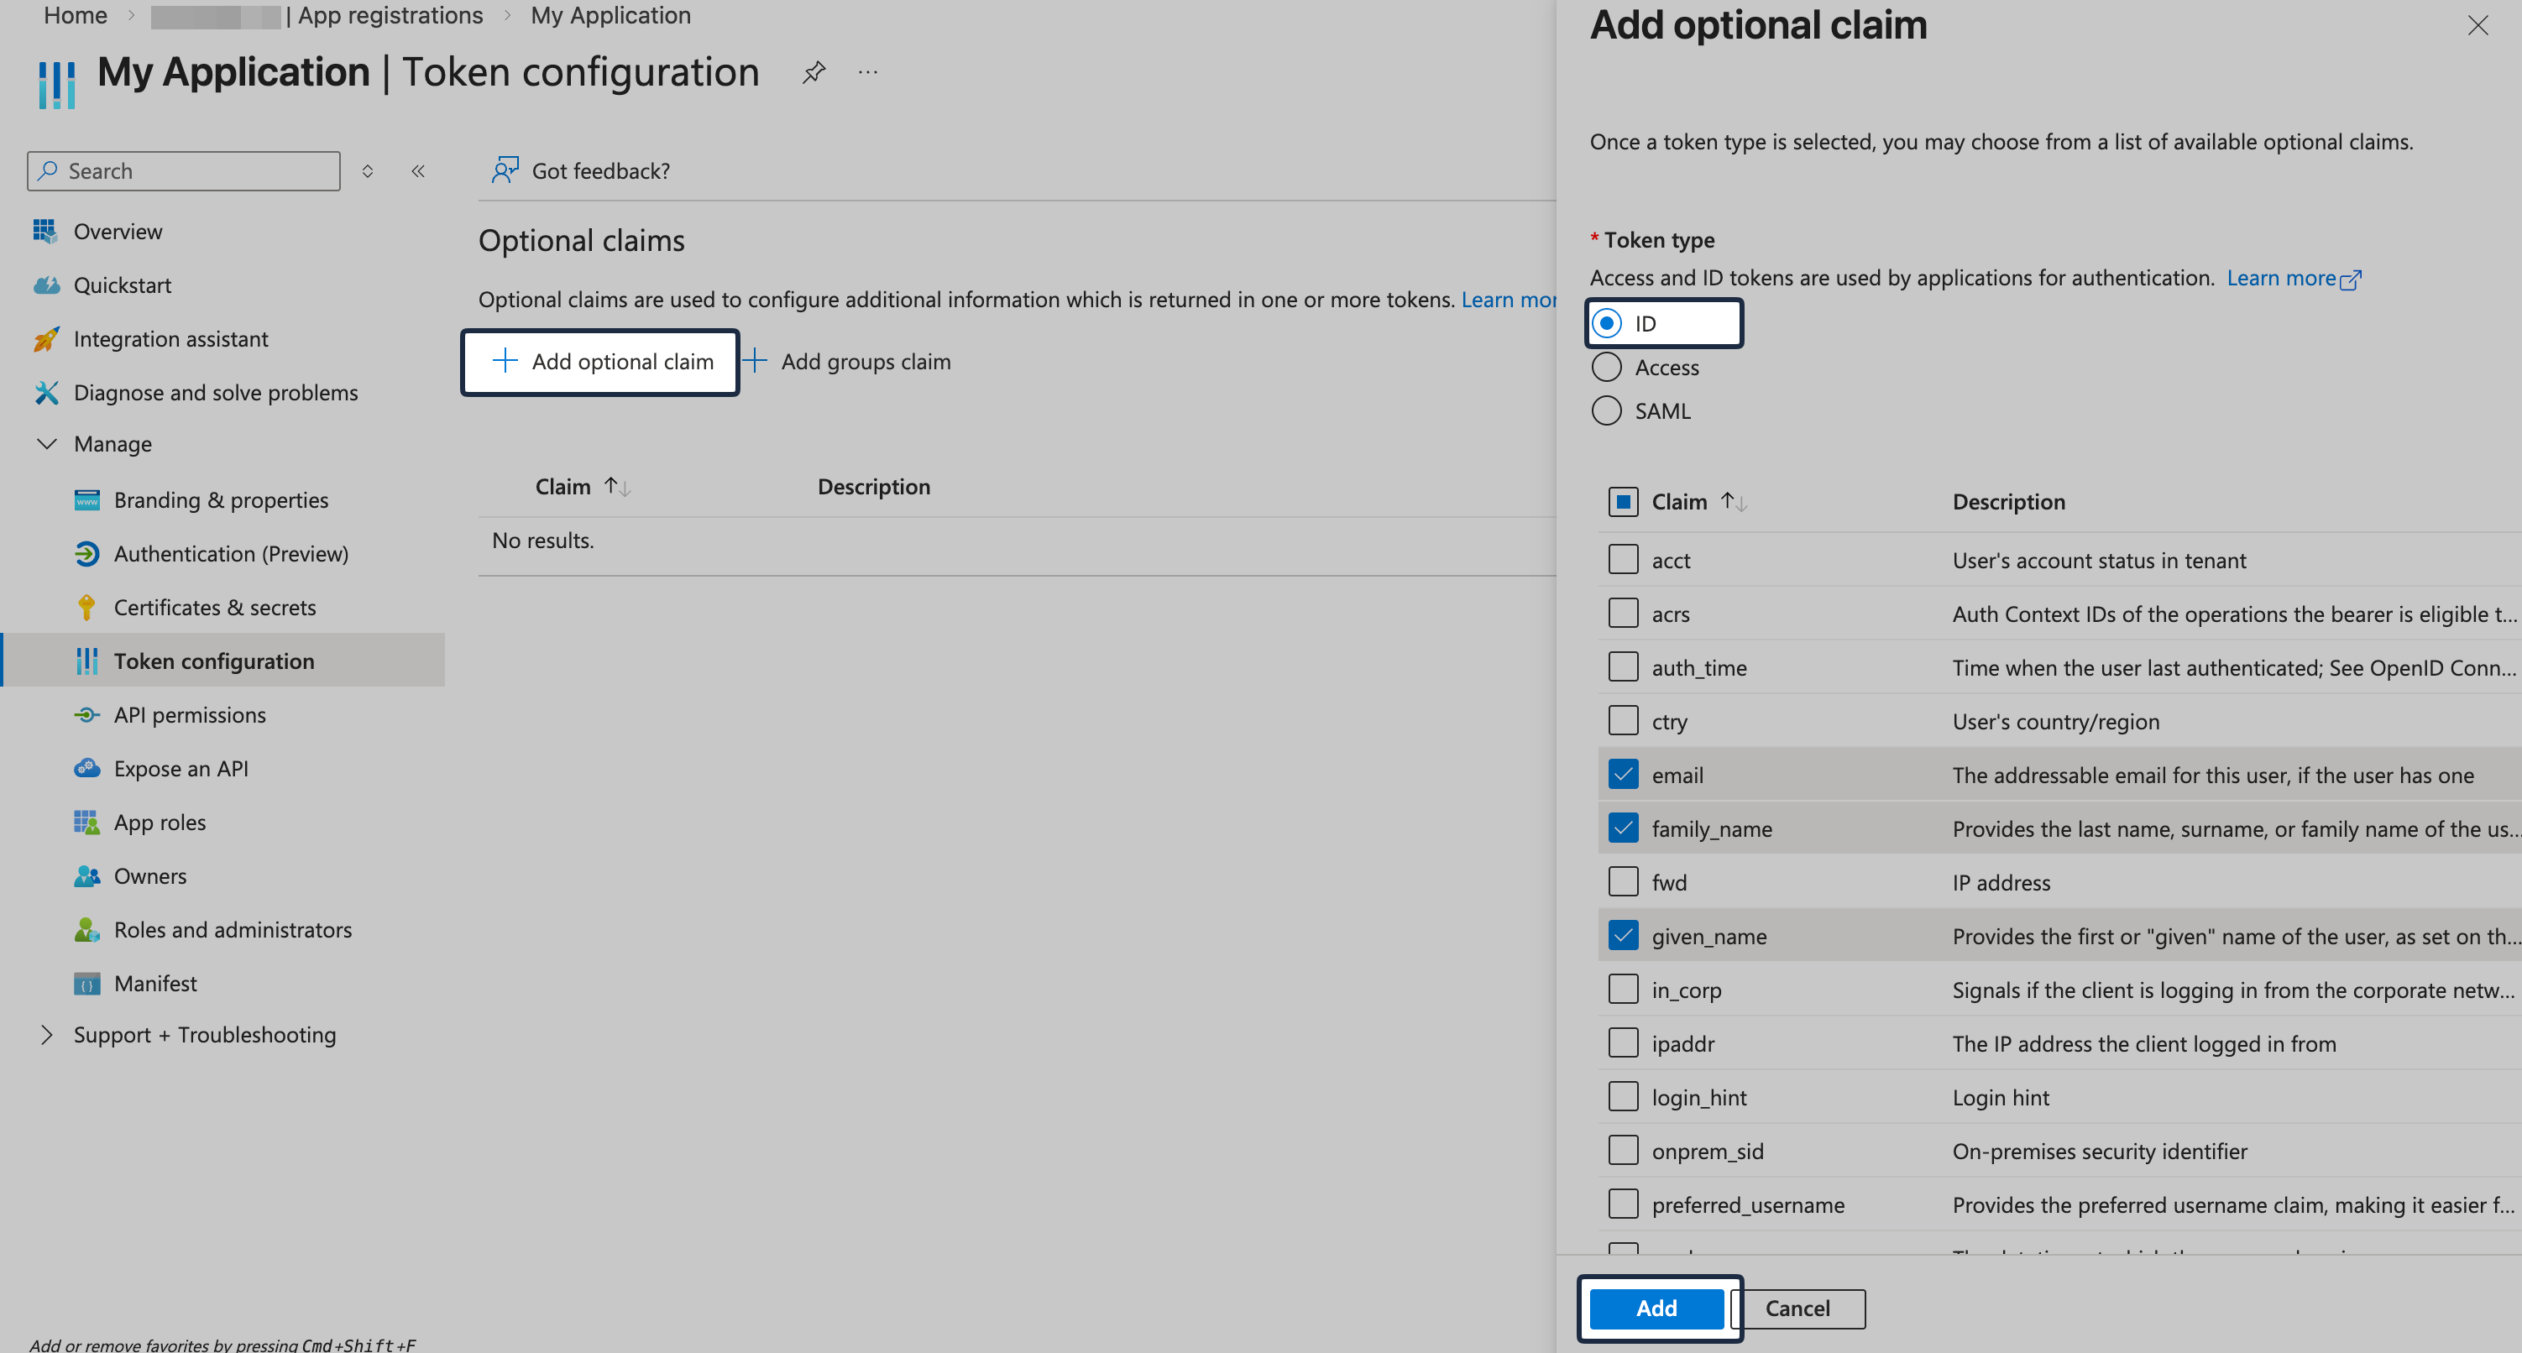Open the App roles page
The height and width of the screenshot is (1353, 2522).
160,822
